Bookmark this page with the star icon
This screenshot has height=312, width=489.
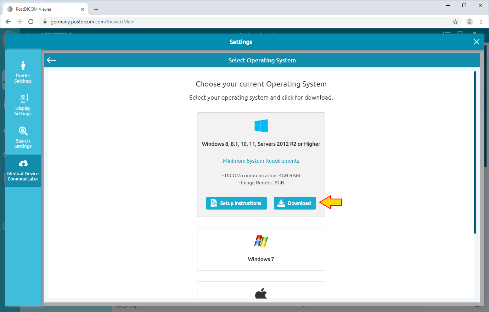[455, 22]
